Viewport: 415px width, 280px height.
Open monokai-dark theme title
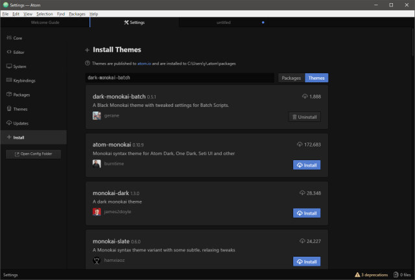point(111,193)
